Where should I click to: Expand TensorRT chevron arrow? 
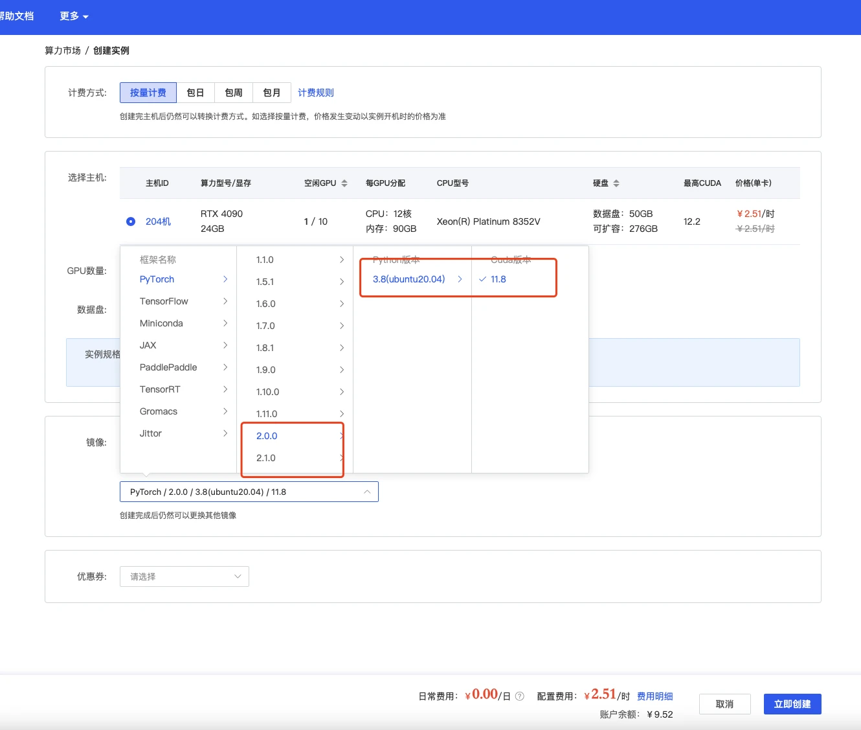[225, 389]
